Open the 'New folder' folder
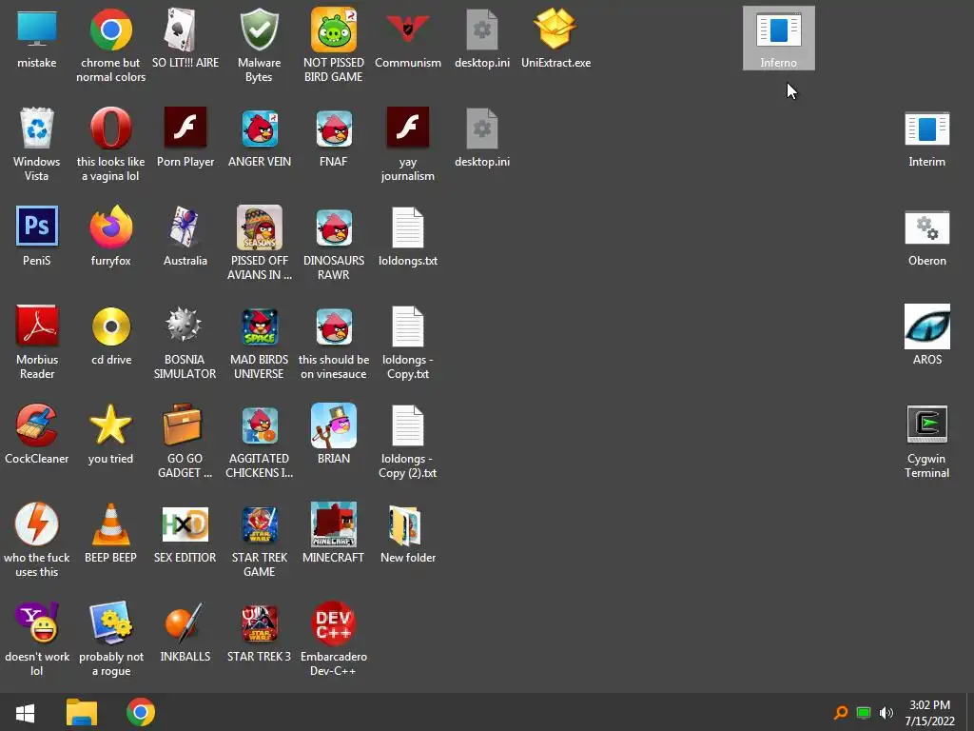Viewport: 974px width, 731px height. pos(405,525)
